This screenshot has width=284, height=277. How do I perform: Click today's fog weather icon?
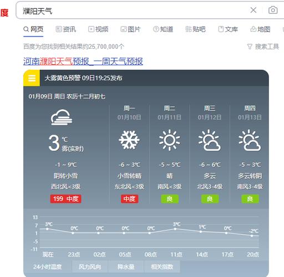click(62, 117)
